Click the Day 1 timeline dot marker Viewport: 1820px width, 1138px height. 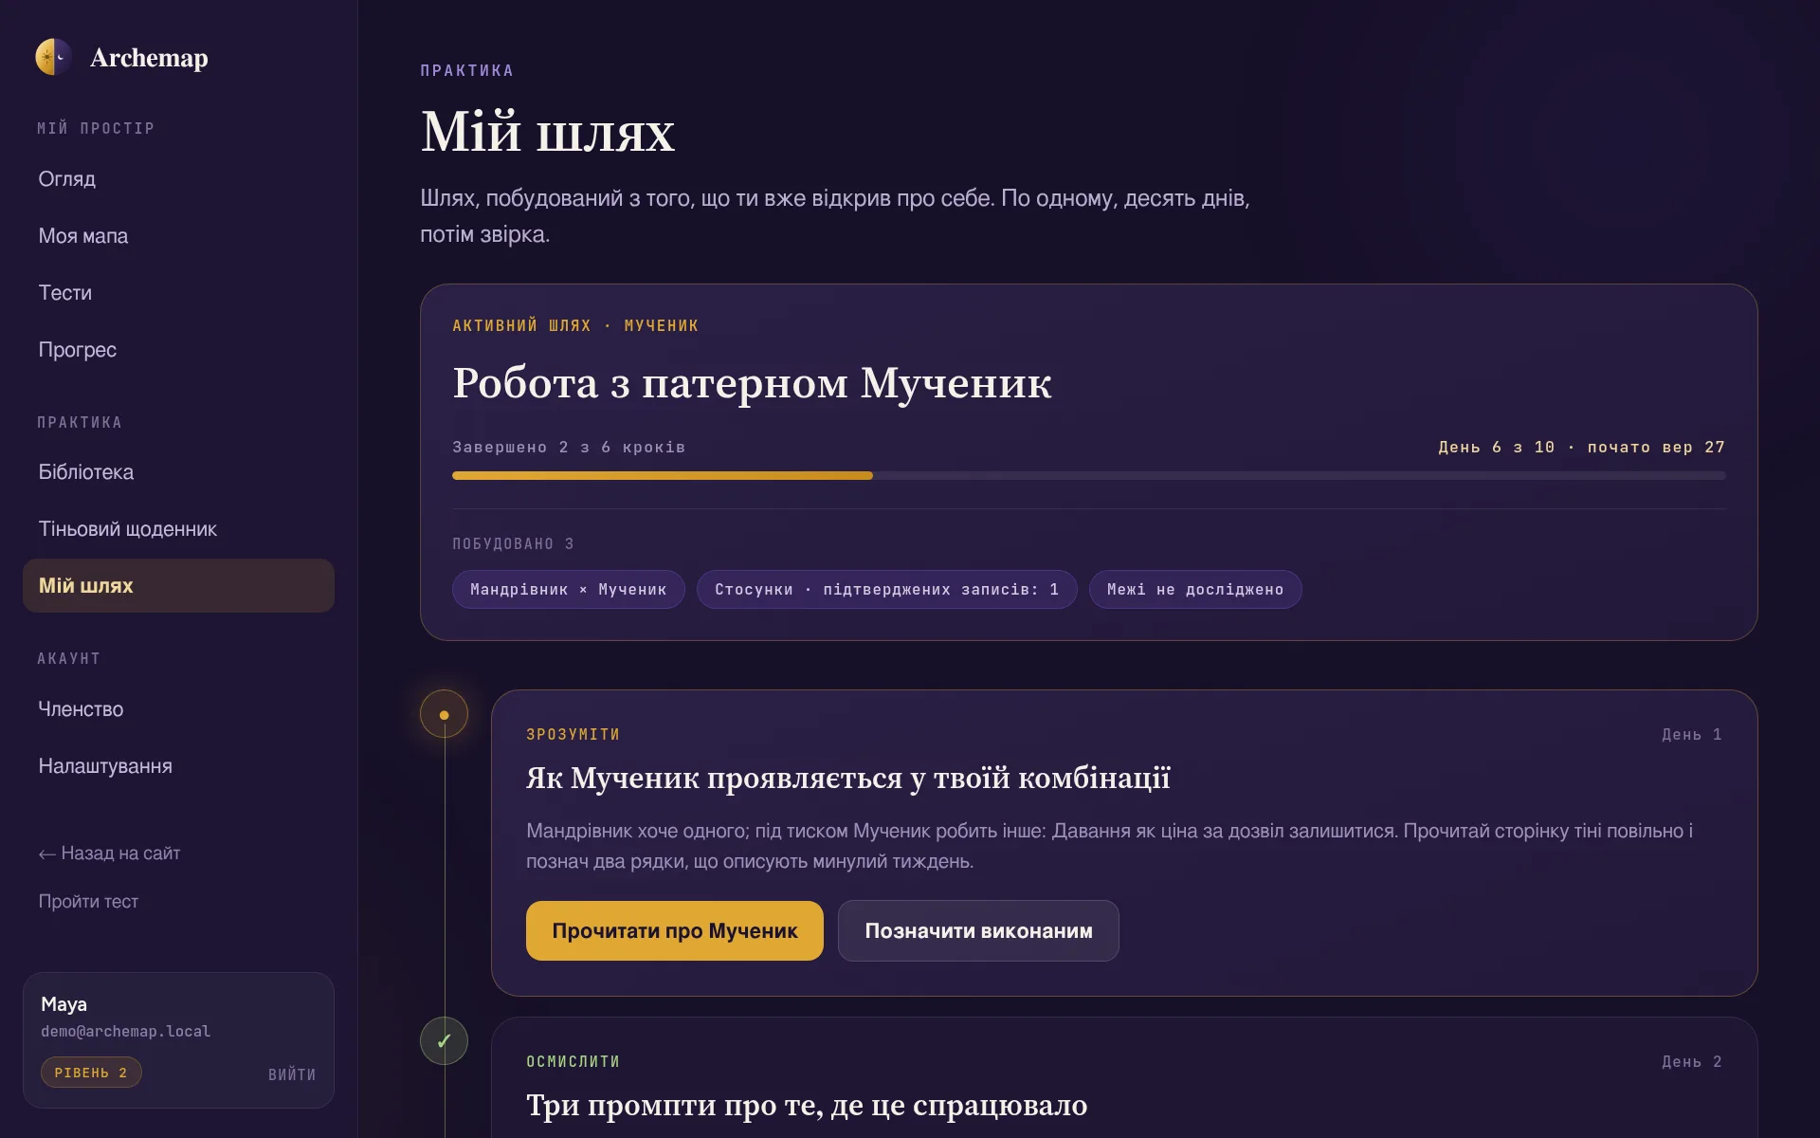pyautogui.click(x=444, y=715)
